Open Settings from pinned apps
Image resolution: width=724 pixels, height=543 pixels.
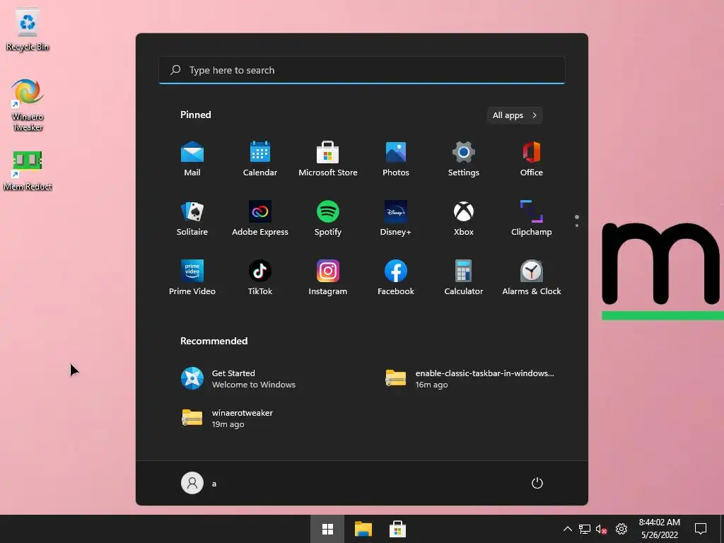click(x=464, y=159)
